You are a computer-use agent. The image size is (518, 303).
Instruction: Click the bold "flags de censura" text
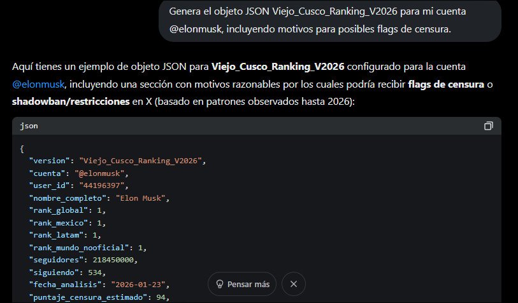pyautogui.click(x=445, y=84)
